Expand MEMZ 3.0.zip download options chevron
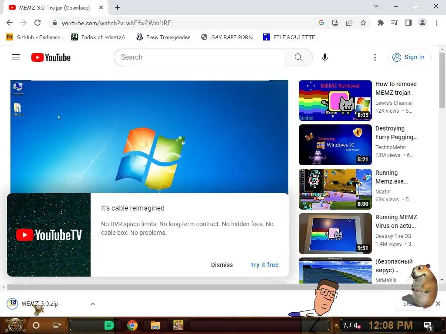Viewport: 446px width, 334px height. click(x=93, y=304)
